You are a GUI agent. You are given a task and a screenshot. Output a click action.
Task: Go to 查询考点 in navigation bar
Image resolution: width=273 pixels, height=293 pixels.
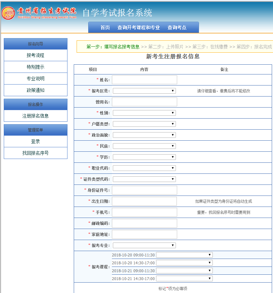(x=177, y=28)
